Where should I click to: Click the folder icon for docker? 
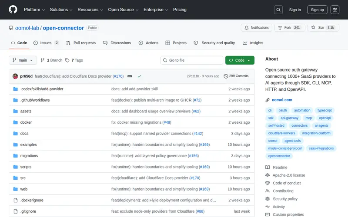click(15, 122)
